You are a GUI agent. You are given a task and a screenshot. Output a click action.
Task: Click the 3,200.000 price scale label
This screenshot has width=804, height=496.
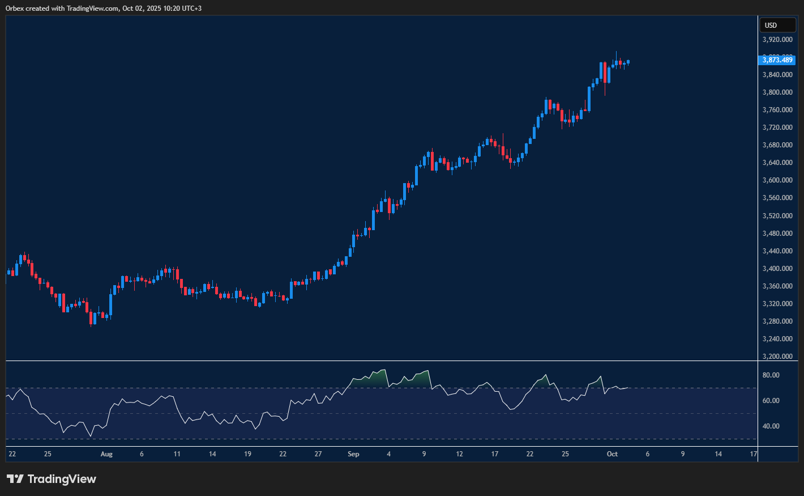pos(777,357)
